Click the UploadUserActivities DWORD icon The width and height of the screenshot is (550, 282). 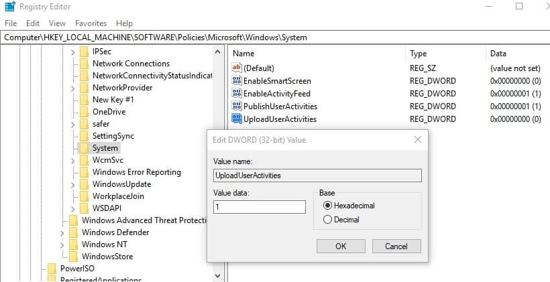click(237, 119)
